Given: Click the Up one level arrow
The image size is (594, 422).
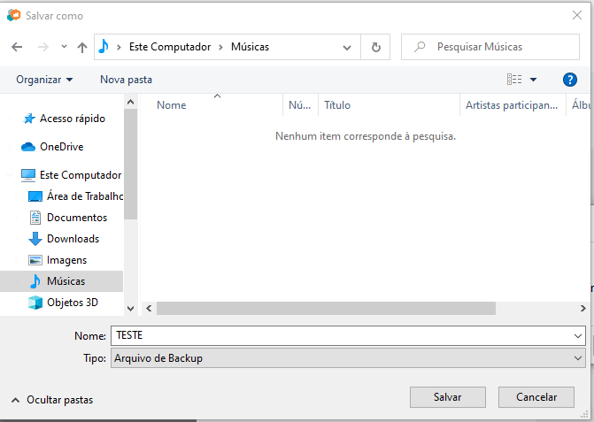Looking at the screenshot, I should pos(82,47).
